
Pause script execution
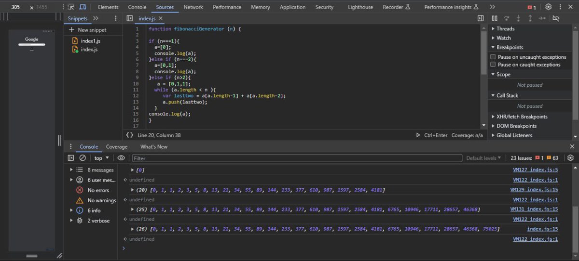(495, 18)
